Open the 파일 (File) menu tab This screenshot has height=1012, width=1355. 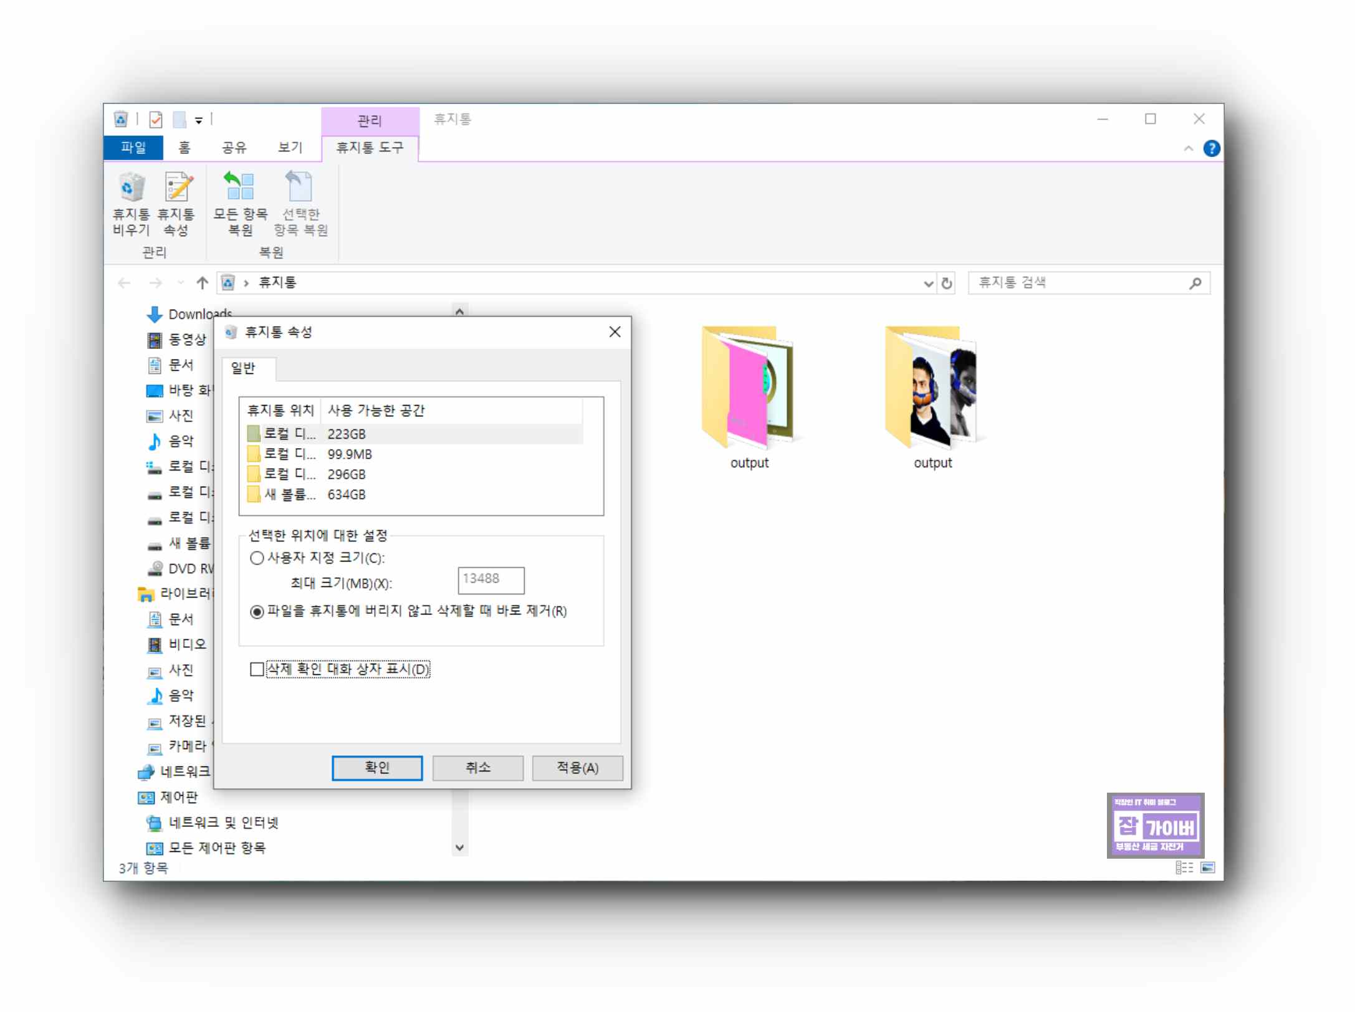[133, 148]
